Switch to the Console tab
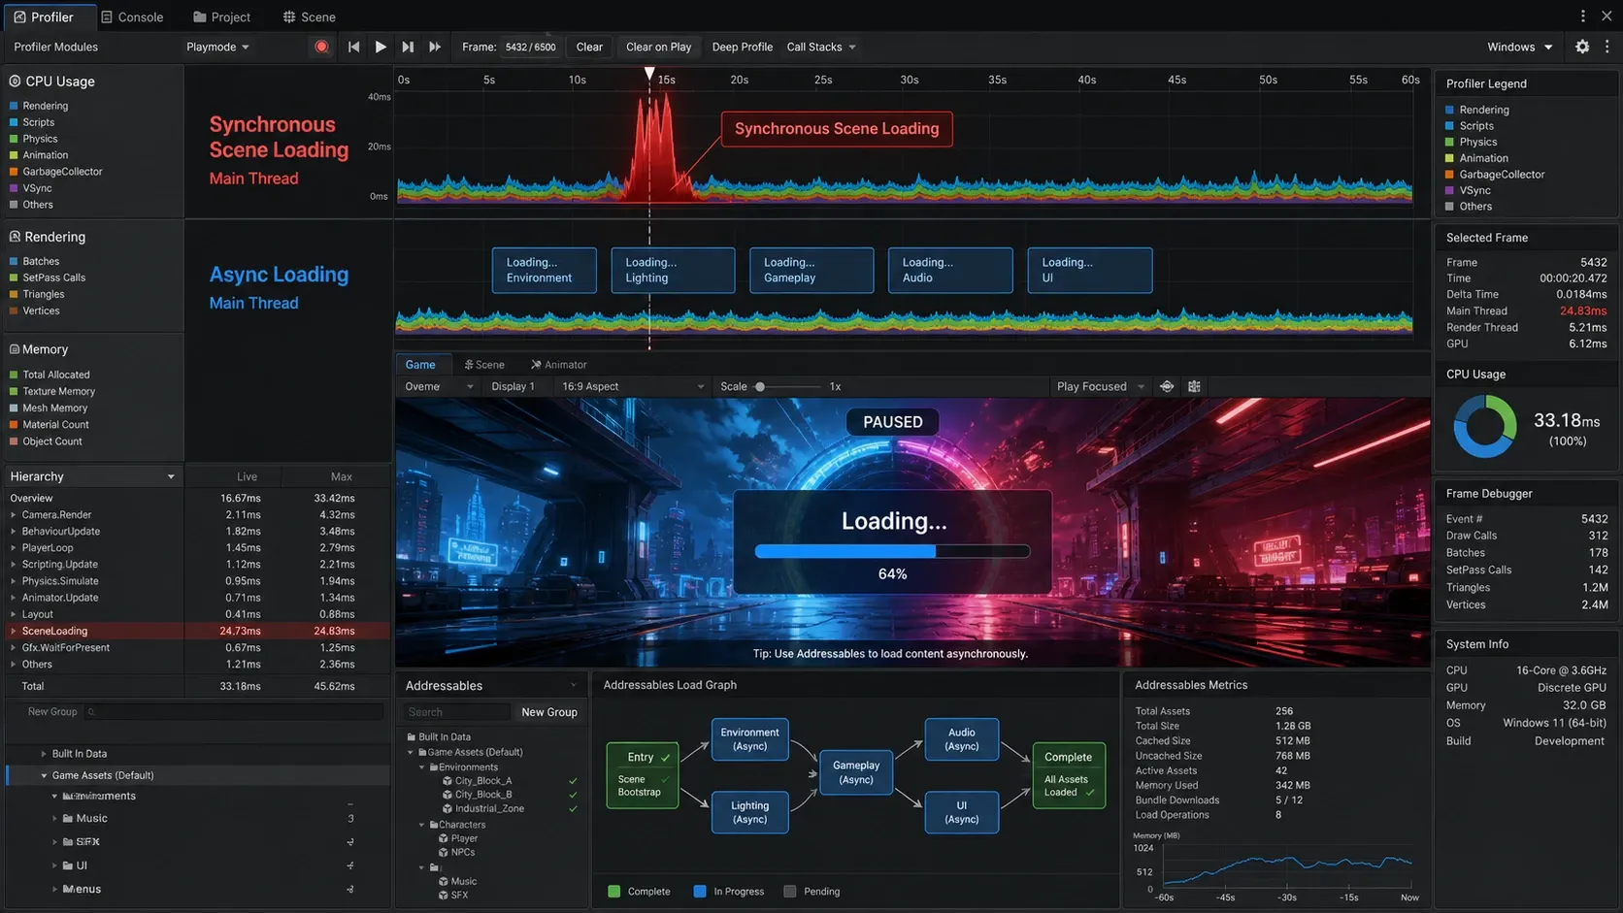 point(132,16)
